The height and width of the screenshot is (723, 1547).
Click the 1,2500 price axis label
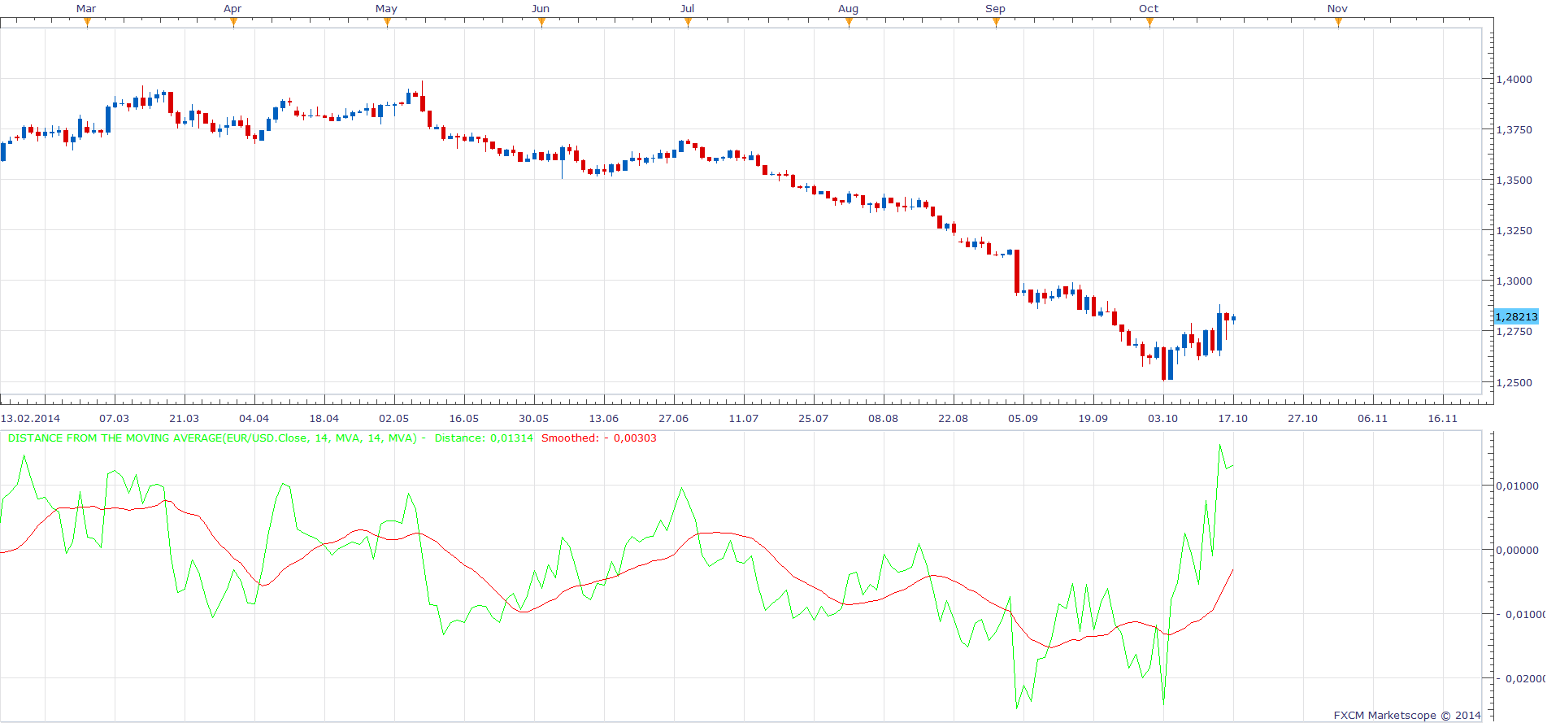coord(1514,382)
